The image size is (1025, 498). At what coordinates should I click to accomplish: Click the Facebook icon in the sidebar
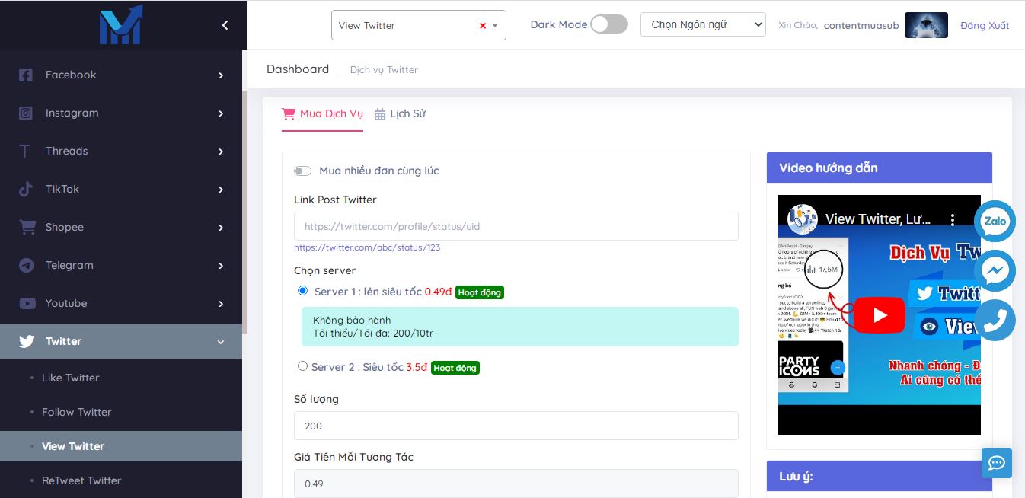26,75
